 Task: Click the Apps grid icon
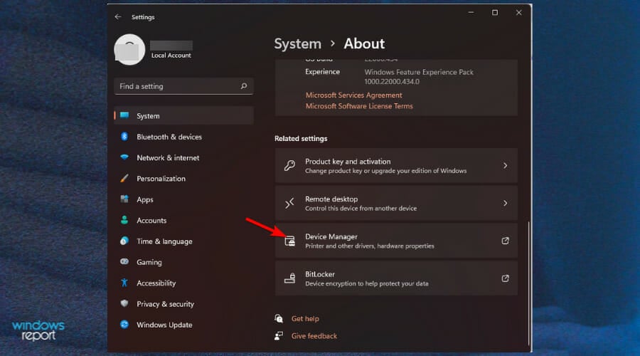[124, 199]
